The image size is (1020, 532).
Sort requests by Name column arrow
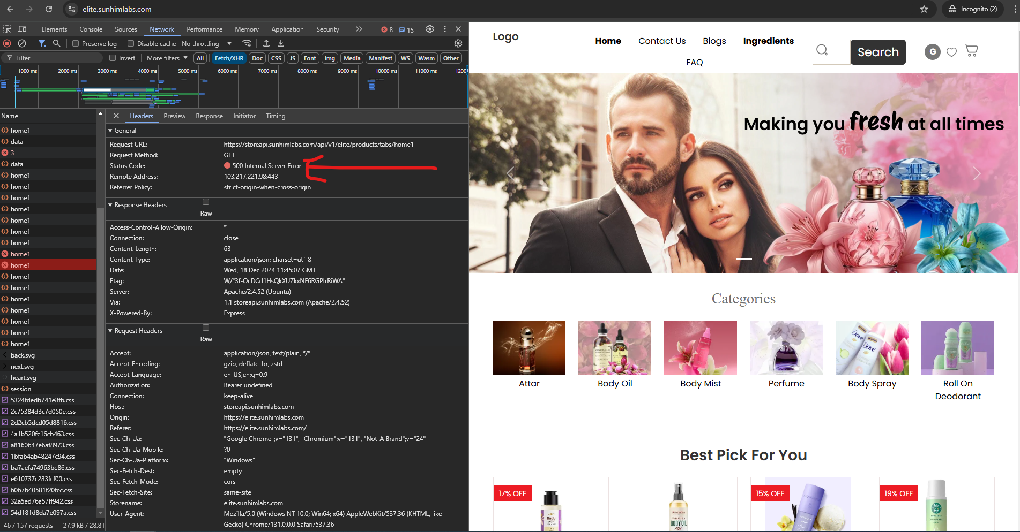(x=100, y=114)
